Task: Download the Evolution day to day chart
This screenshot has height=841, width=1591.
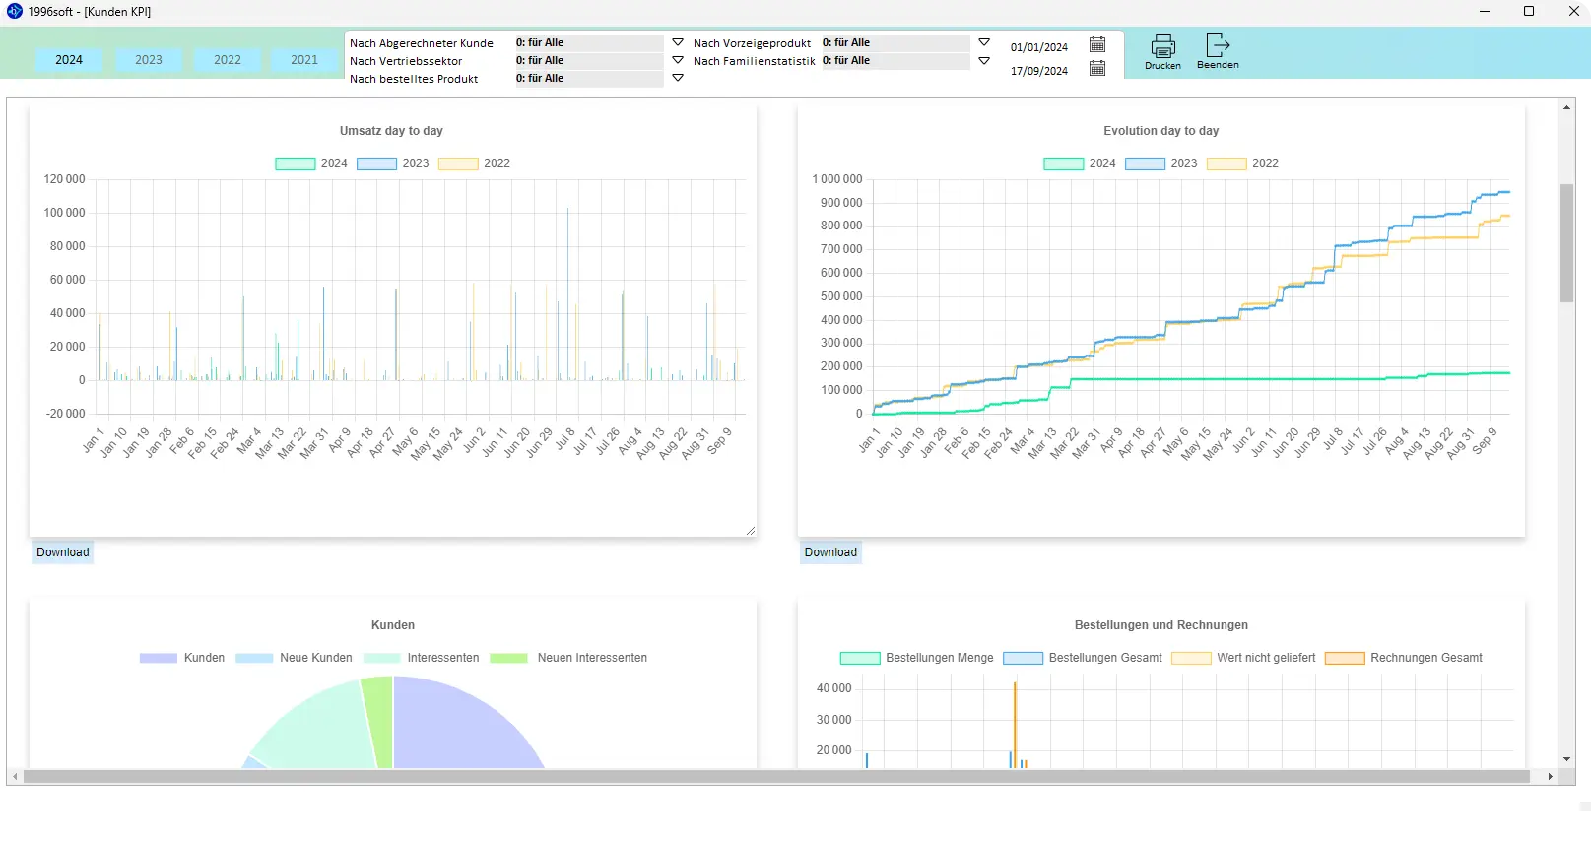Action: tap(830, 552)
